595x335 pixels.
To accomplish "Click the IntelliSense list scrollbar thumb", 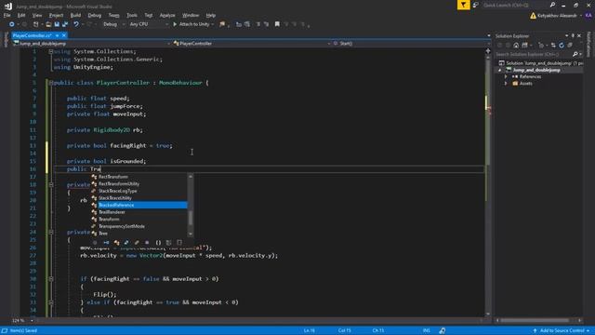I will (x=191, y=218).
